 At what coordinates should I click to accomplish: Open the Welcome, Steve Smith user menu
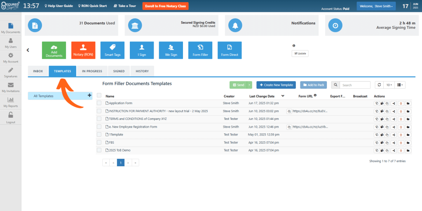point(376,6)
